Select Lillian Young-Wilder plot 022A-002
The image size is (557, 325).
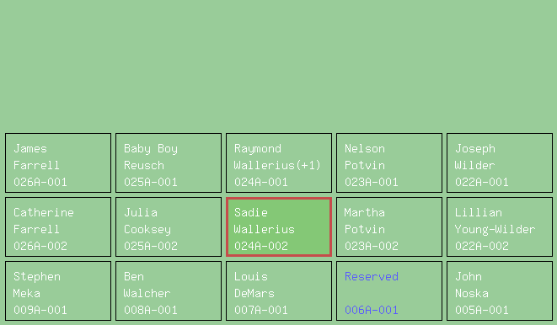[500, 226]
